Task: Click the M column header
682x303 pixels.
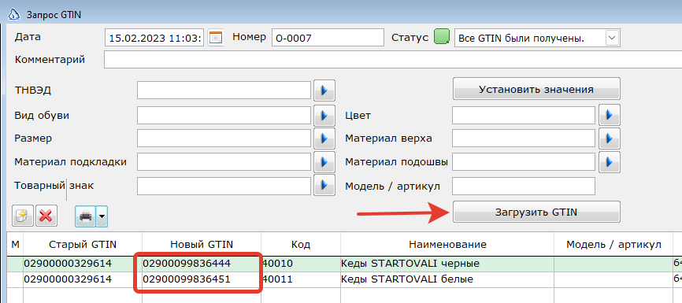Action: tap(15, 244)
